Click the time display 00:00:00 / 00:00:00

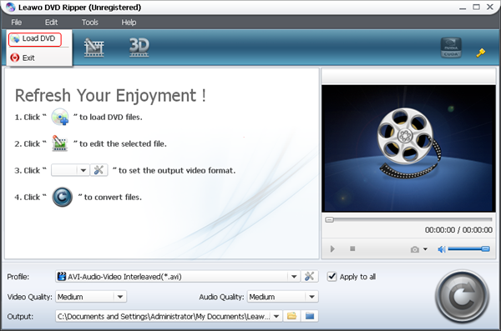pos(458,230)
